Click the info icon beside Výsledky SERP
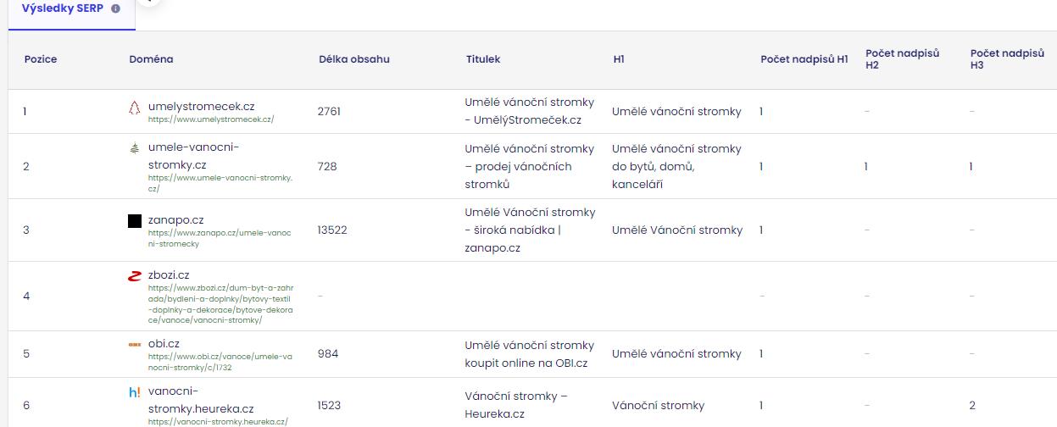This screenshot has width=1057, height=427. click(115, 8)
